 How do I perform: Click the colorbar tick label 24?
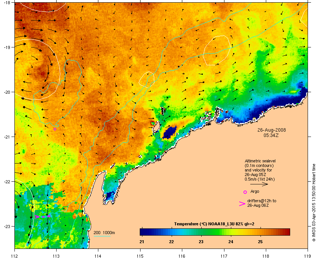tap(231, 242)
